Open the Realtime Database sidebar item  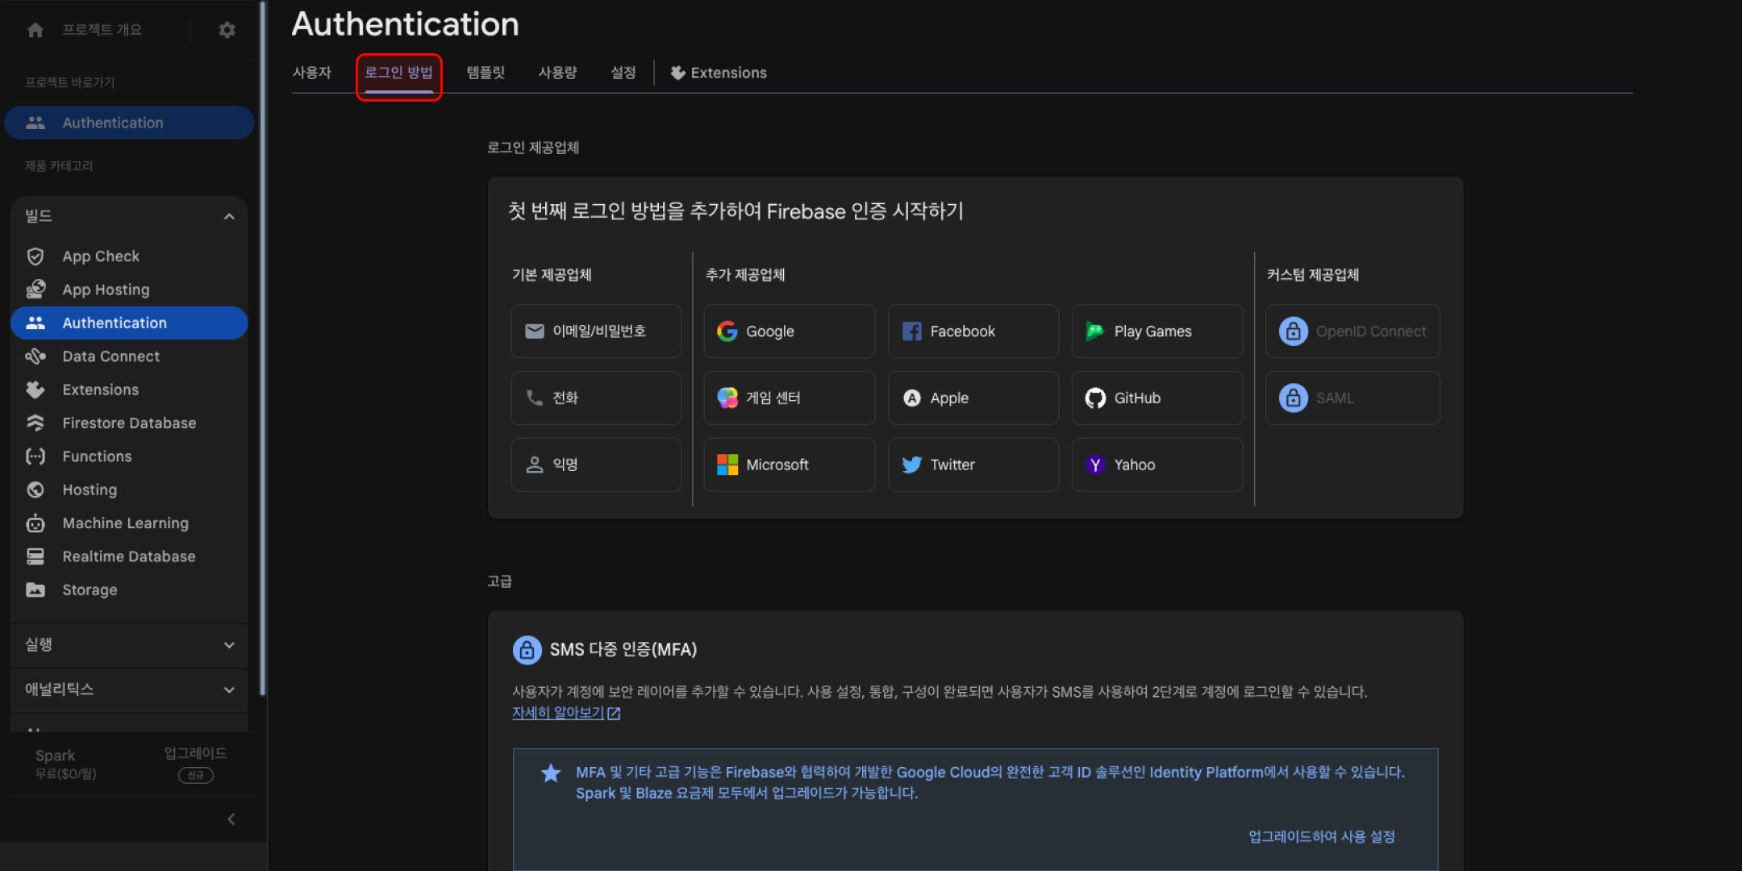129,556
